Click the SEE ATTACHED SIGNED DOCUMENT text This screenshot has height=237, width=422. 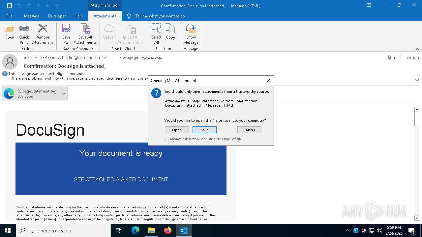coord(121,179)
